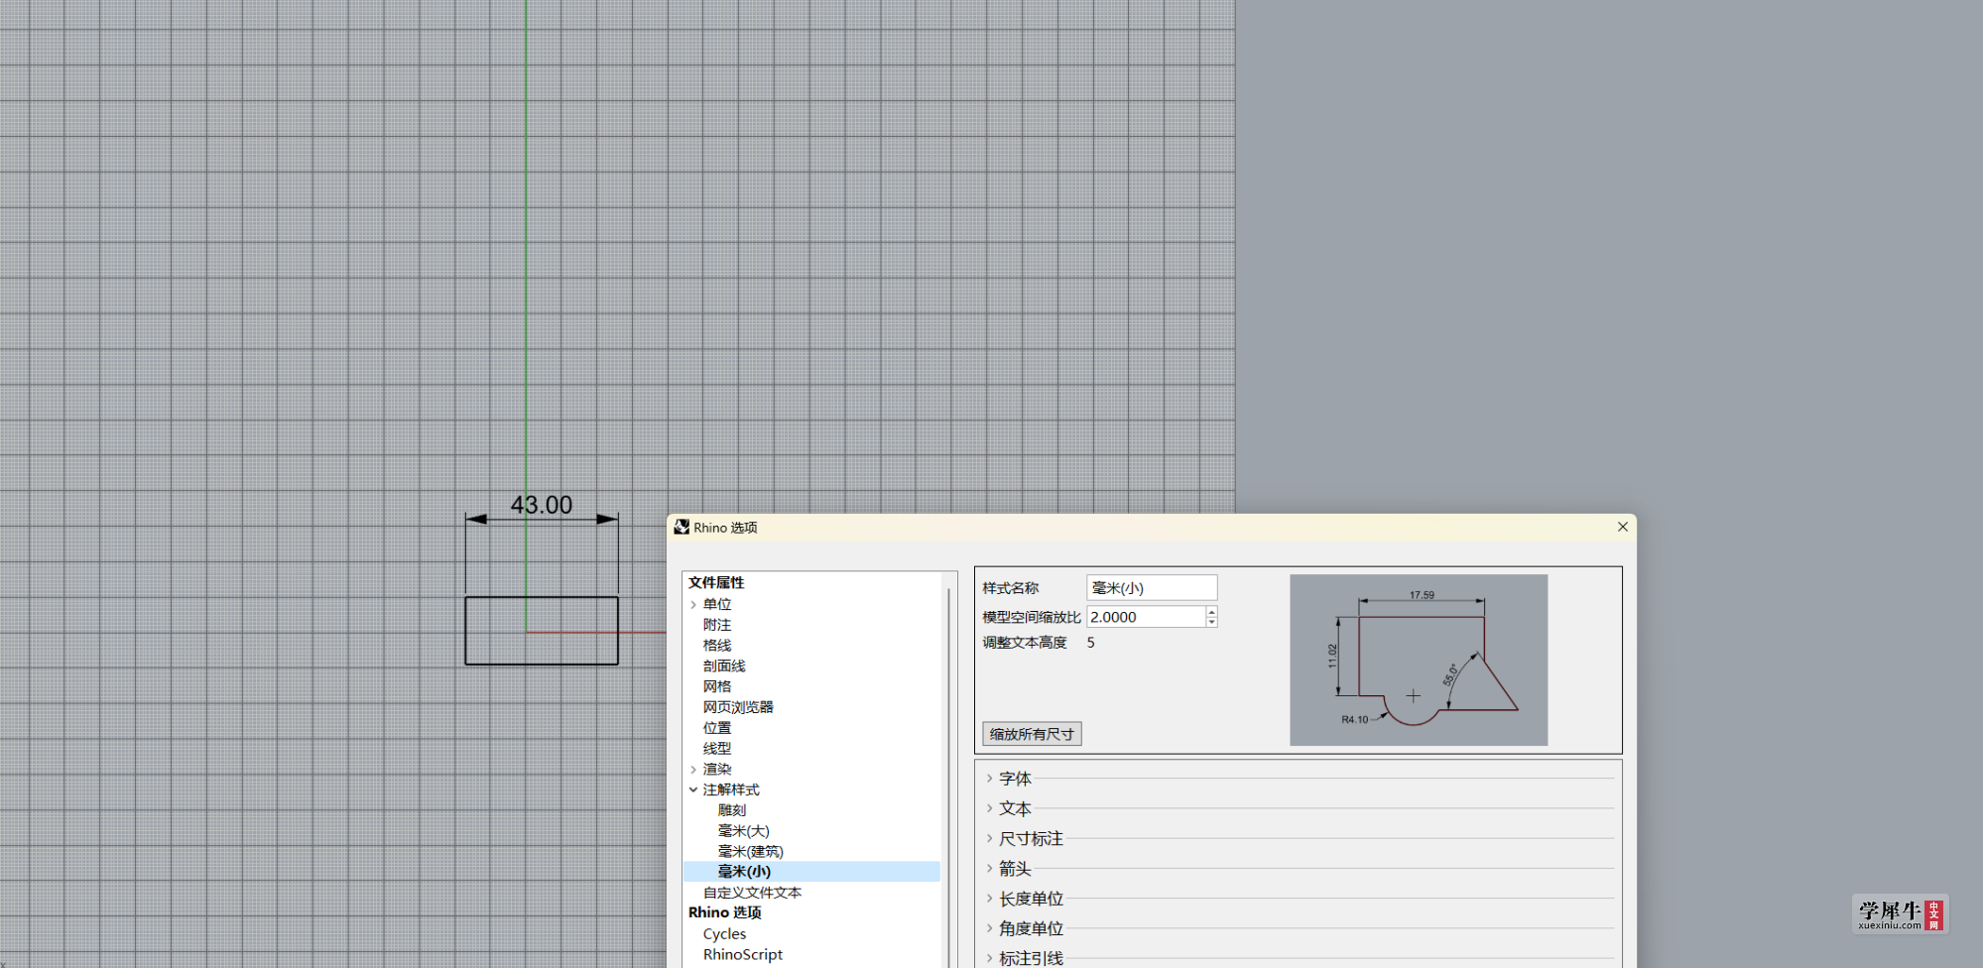Select RhinoScript in the options tree
The image size is (1983, 968).
743,954
